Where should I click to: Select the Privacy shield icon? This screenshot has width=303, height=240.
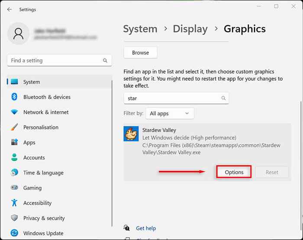[14, 218]
